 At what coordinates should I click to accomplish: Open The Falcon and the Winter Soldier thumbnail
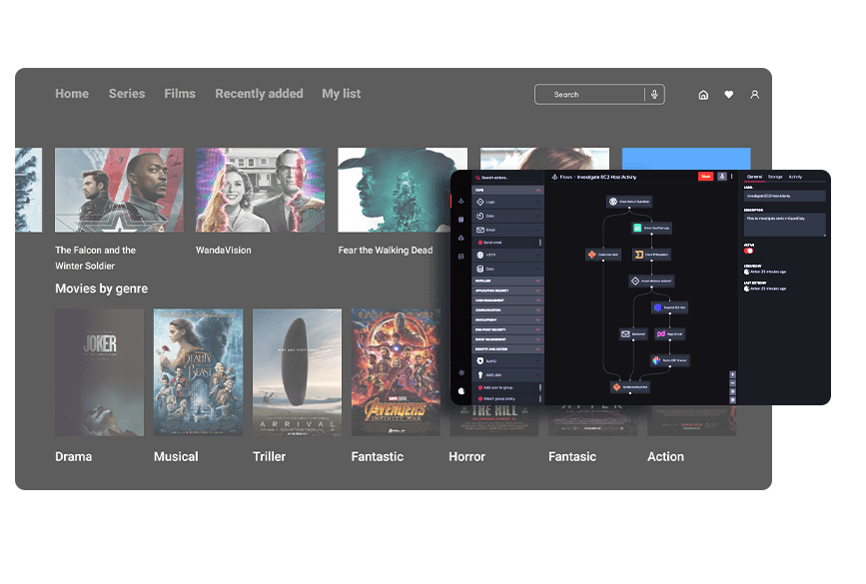[x=119, y=190]
